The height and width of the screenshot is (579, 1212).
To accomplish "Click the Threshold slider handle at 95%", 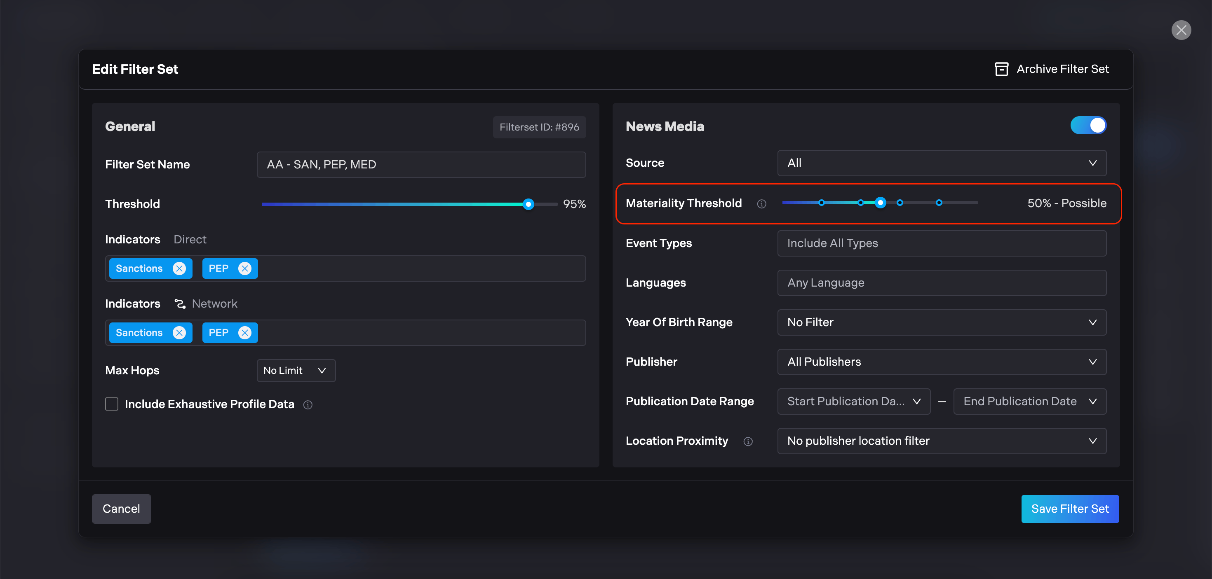I will [528, 204].
